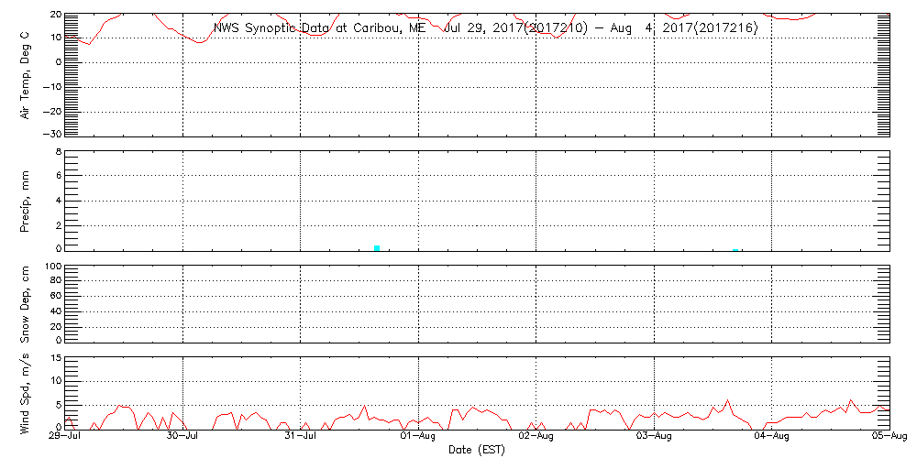Click the 'Air Temp, Deg C' axis label
Viewport: 917px width, 458px height.
[26, 75]
